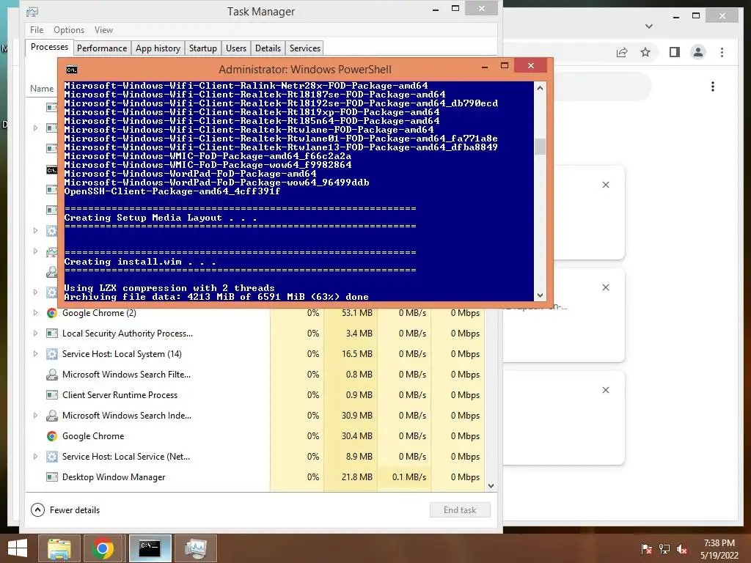
Task: Click the 21.8 MB memory value
Action: click(x=357, y=477)
